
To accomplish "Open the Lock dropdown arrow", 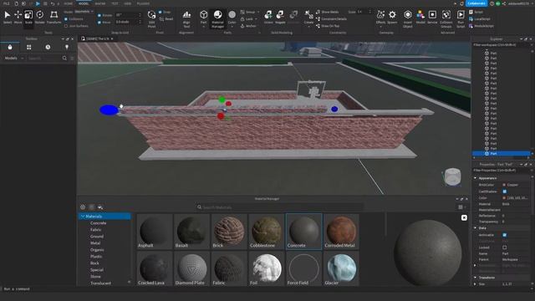I will 256,19.
